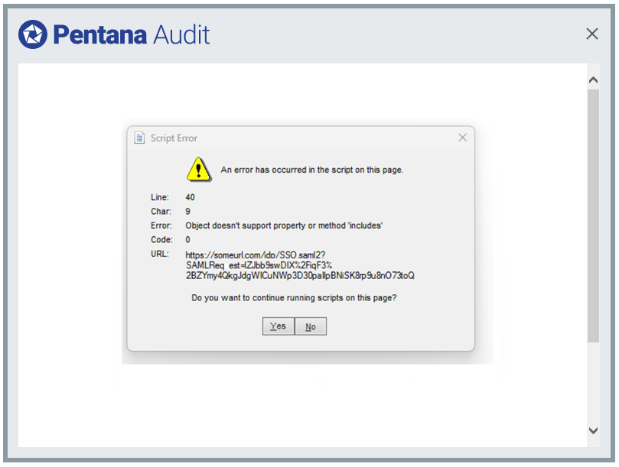Close the Script Error dialog
Screen dimensions: 619x467
pyautogui.click(x=462, y=138)
